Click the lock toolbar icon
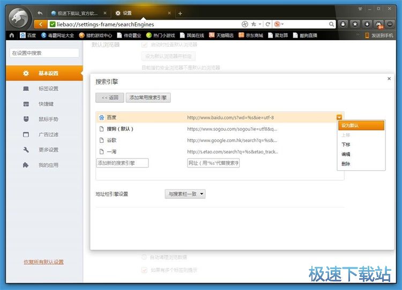This screenshot has width=402, height=290. point(343,24)
